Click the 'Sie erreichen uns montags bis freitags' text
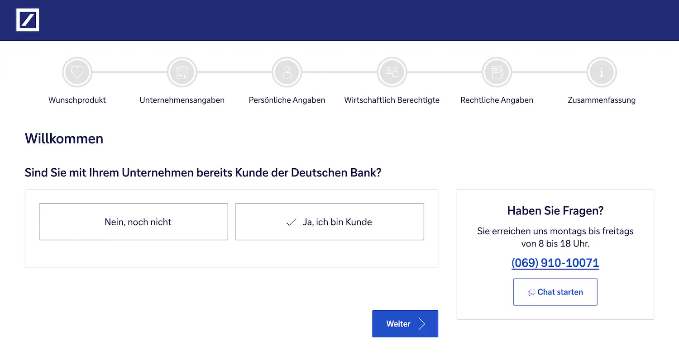The height and width of the screenshot is (355, 679). [555, 231]
